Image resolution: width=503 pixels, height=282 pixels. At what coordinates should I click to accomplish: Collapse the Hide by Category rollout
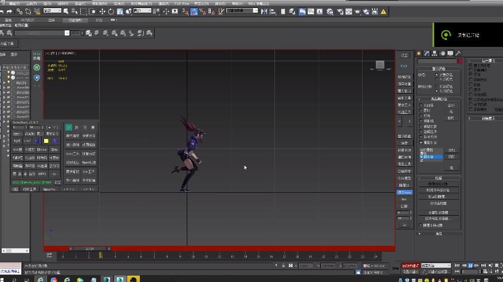pyautogui.click(x=439, y=99)
